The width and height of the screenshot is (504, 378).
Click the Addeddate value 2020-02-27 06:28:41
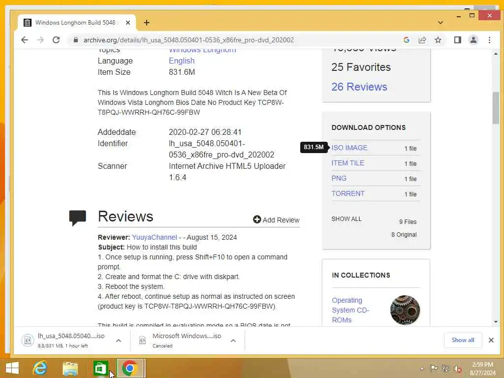coord(205,132)
